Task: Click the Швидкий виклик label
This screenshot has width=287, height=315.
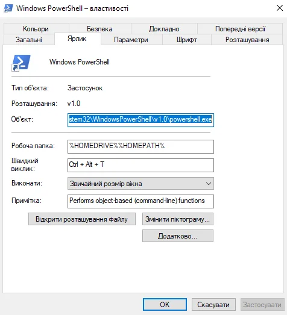Action: tap(25, 165)
